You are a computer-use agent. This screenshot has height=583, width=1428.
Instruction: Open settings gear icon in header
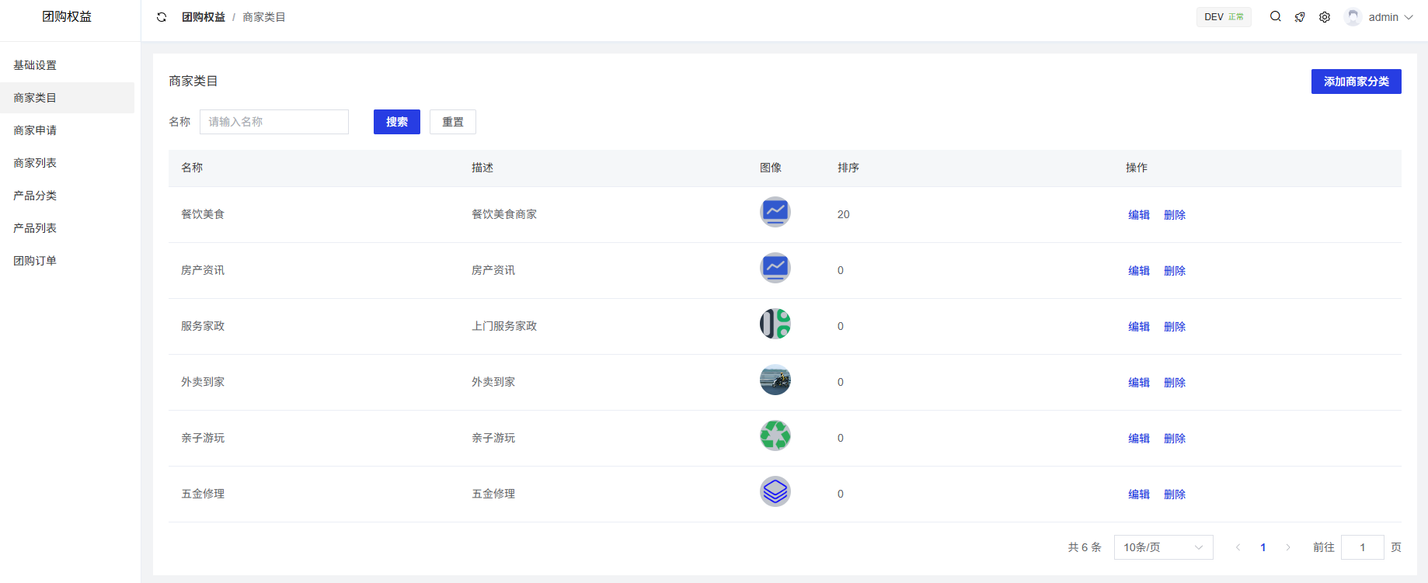[1325, 17]
